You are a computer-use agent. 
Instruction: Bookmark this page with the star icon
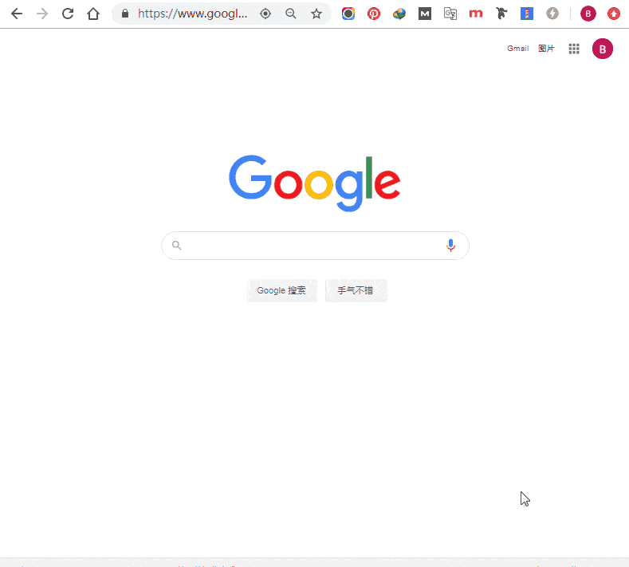tap(316, 14)
